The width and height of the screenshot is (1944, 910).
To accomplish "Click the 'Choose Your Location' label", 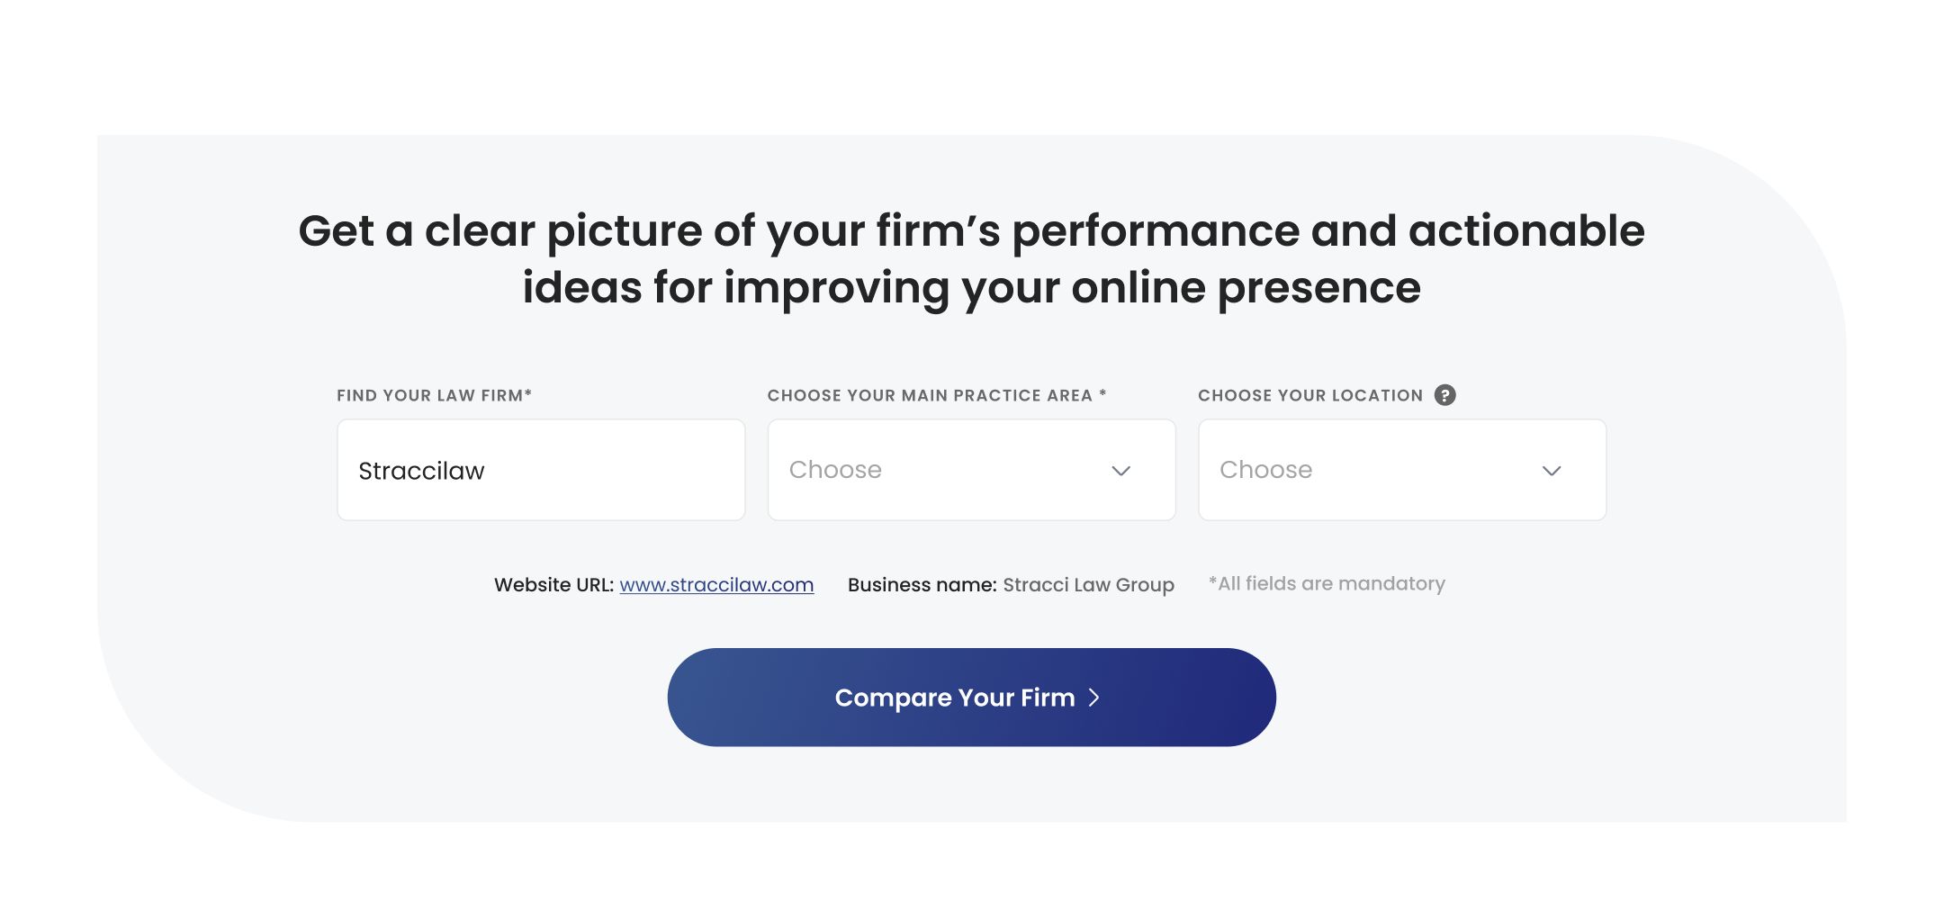I will pyautogui.click(x=1310, y=395).
